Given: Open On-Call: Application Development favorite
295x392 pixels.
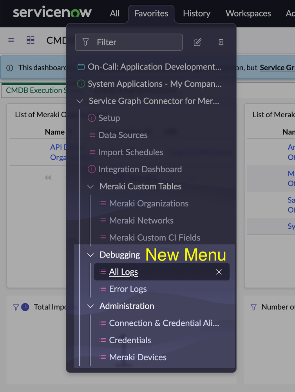Looking at the screenshot, I should (154, 67).
